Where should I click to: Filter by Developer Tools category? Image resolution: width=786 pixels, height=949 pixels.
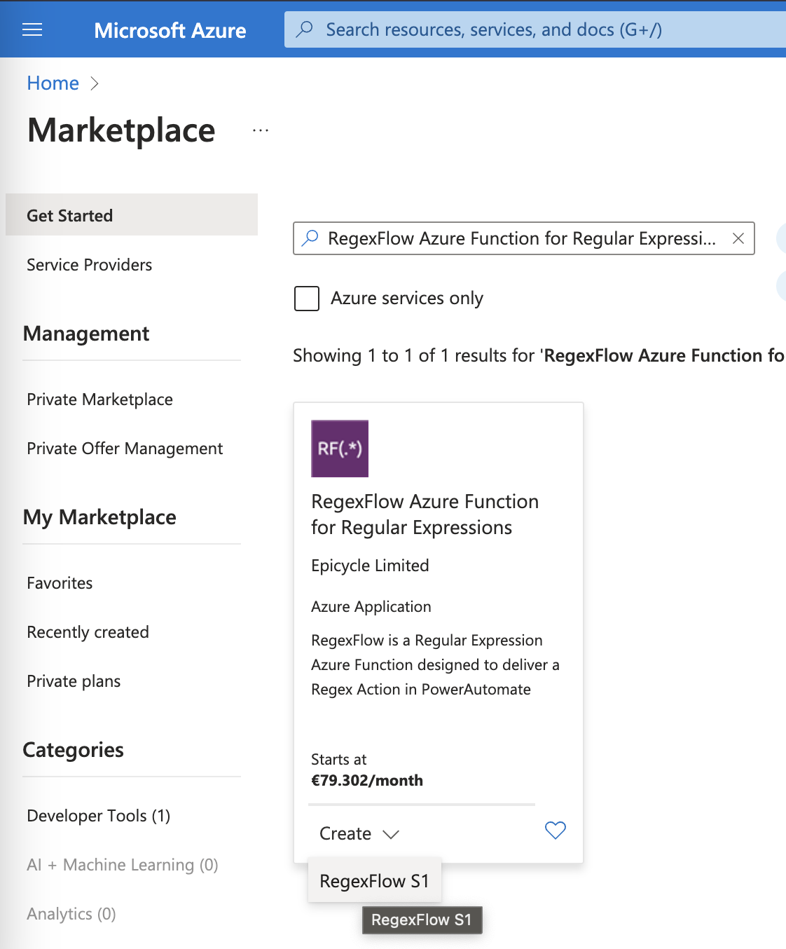(x=98, y=816)
